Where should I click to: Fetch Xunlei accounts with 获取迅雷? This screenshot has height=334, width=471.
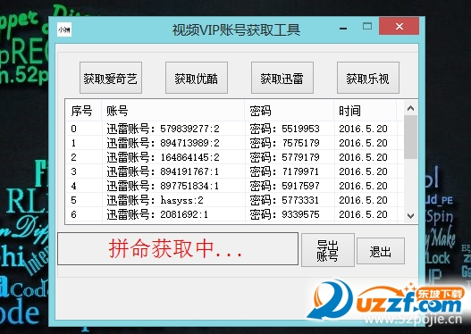click(x=282, y=78)
